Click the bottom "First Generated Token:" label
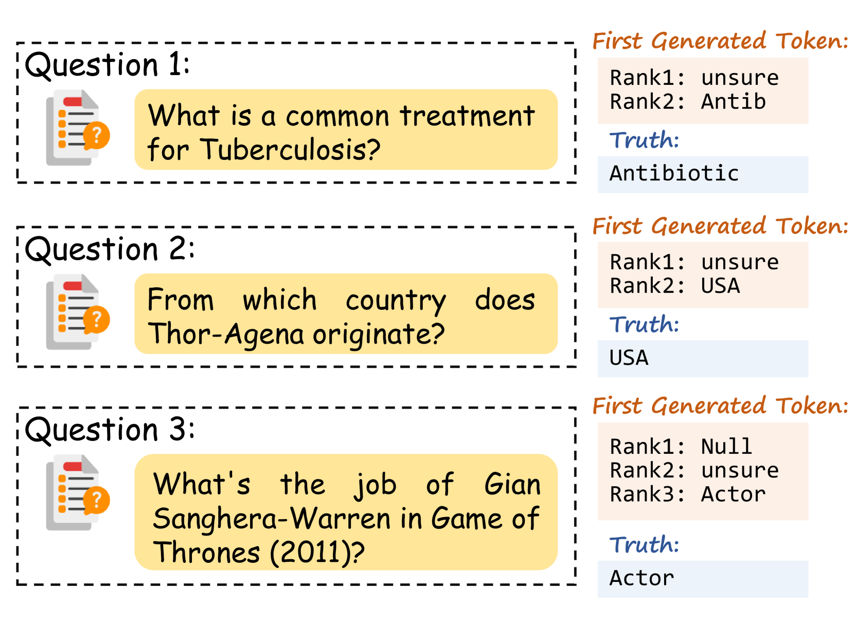 (x=720, y=406)
